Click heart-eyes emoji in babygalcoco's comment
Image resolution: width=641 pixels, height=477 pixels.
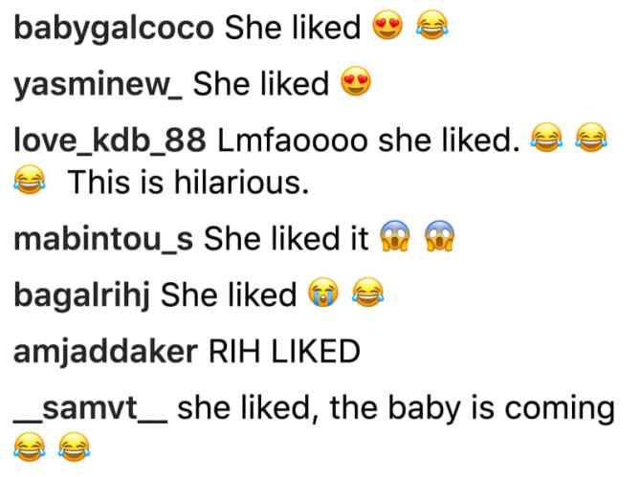click(387, 25)
